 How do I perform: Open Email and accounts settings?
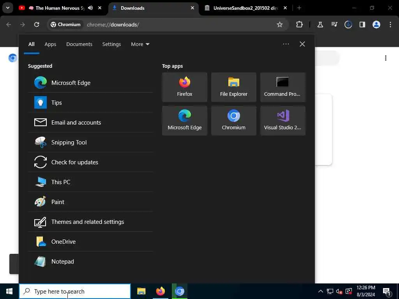(90, 122)
